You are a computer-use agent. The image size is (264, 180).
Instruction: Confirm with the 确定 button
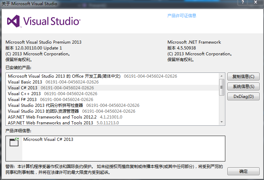click(x=243, y=171)
